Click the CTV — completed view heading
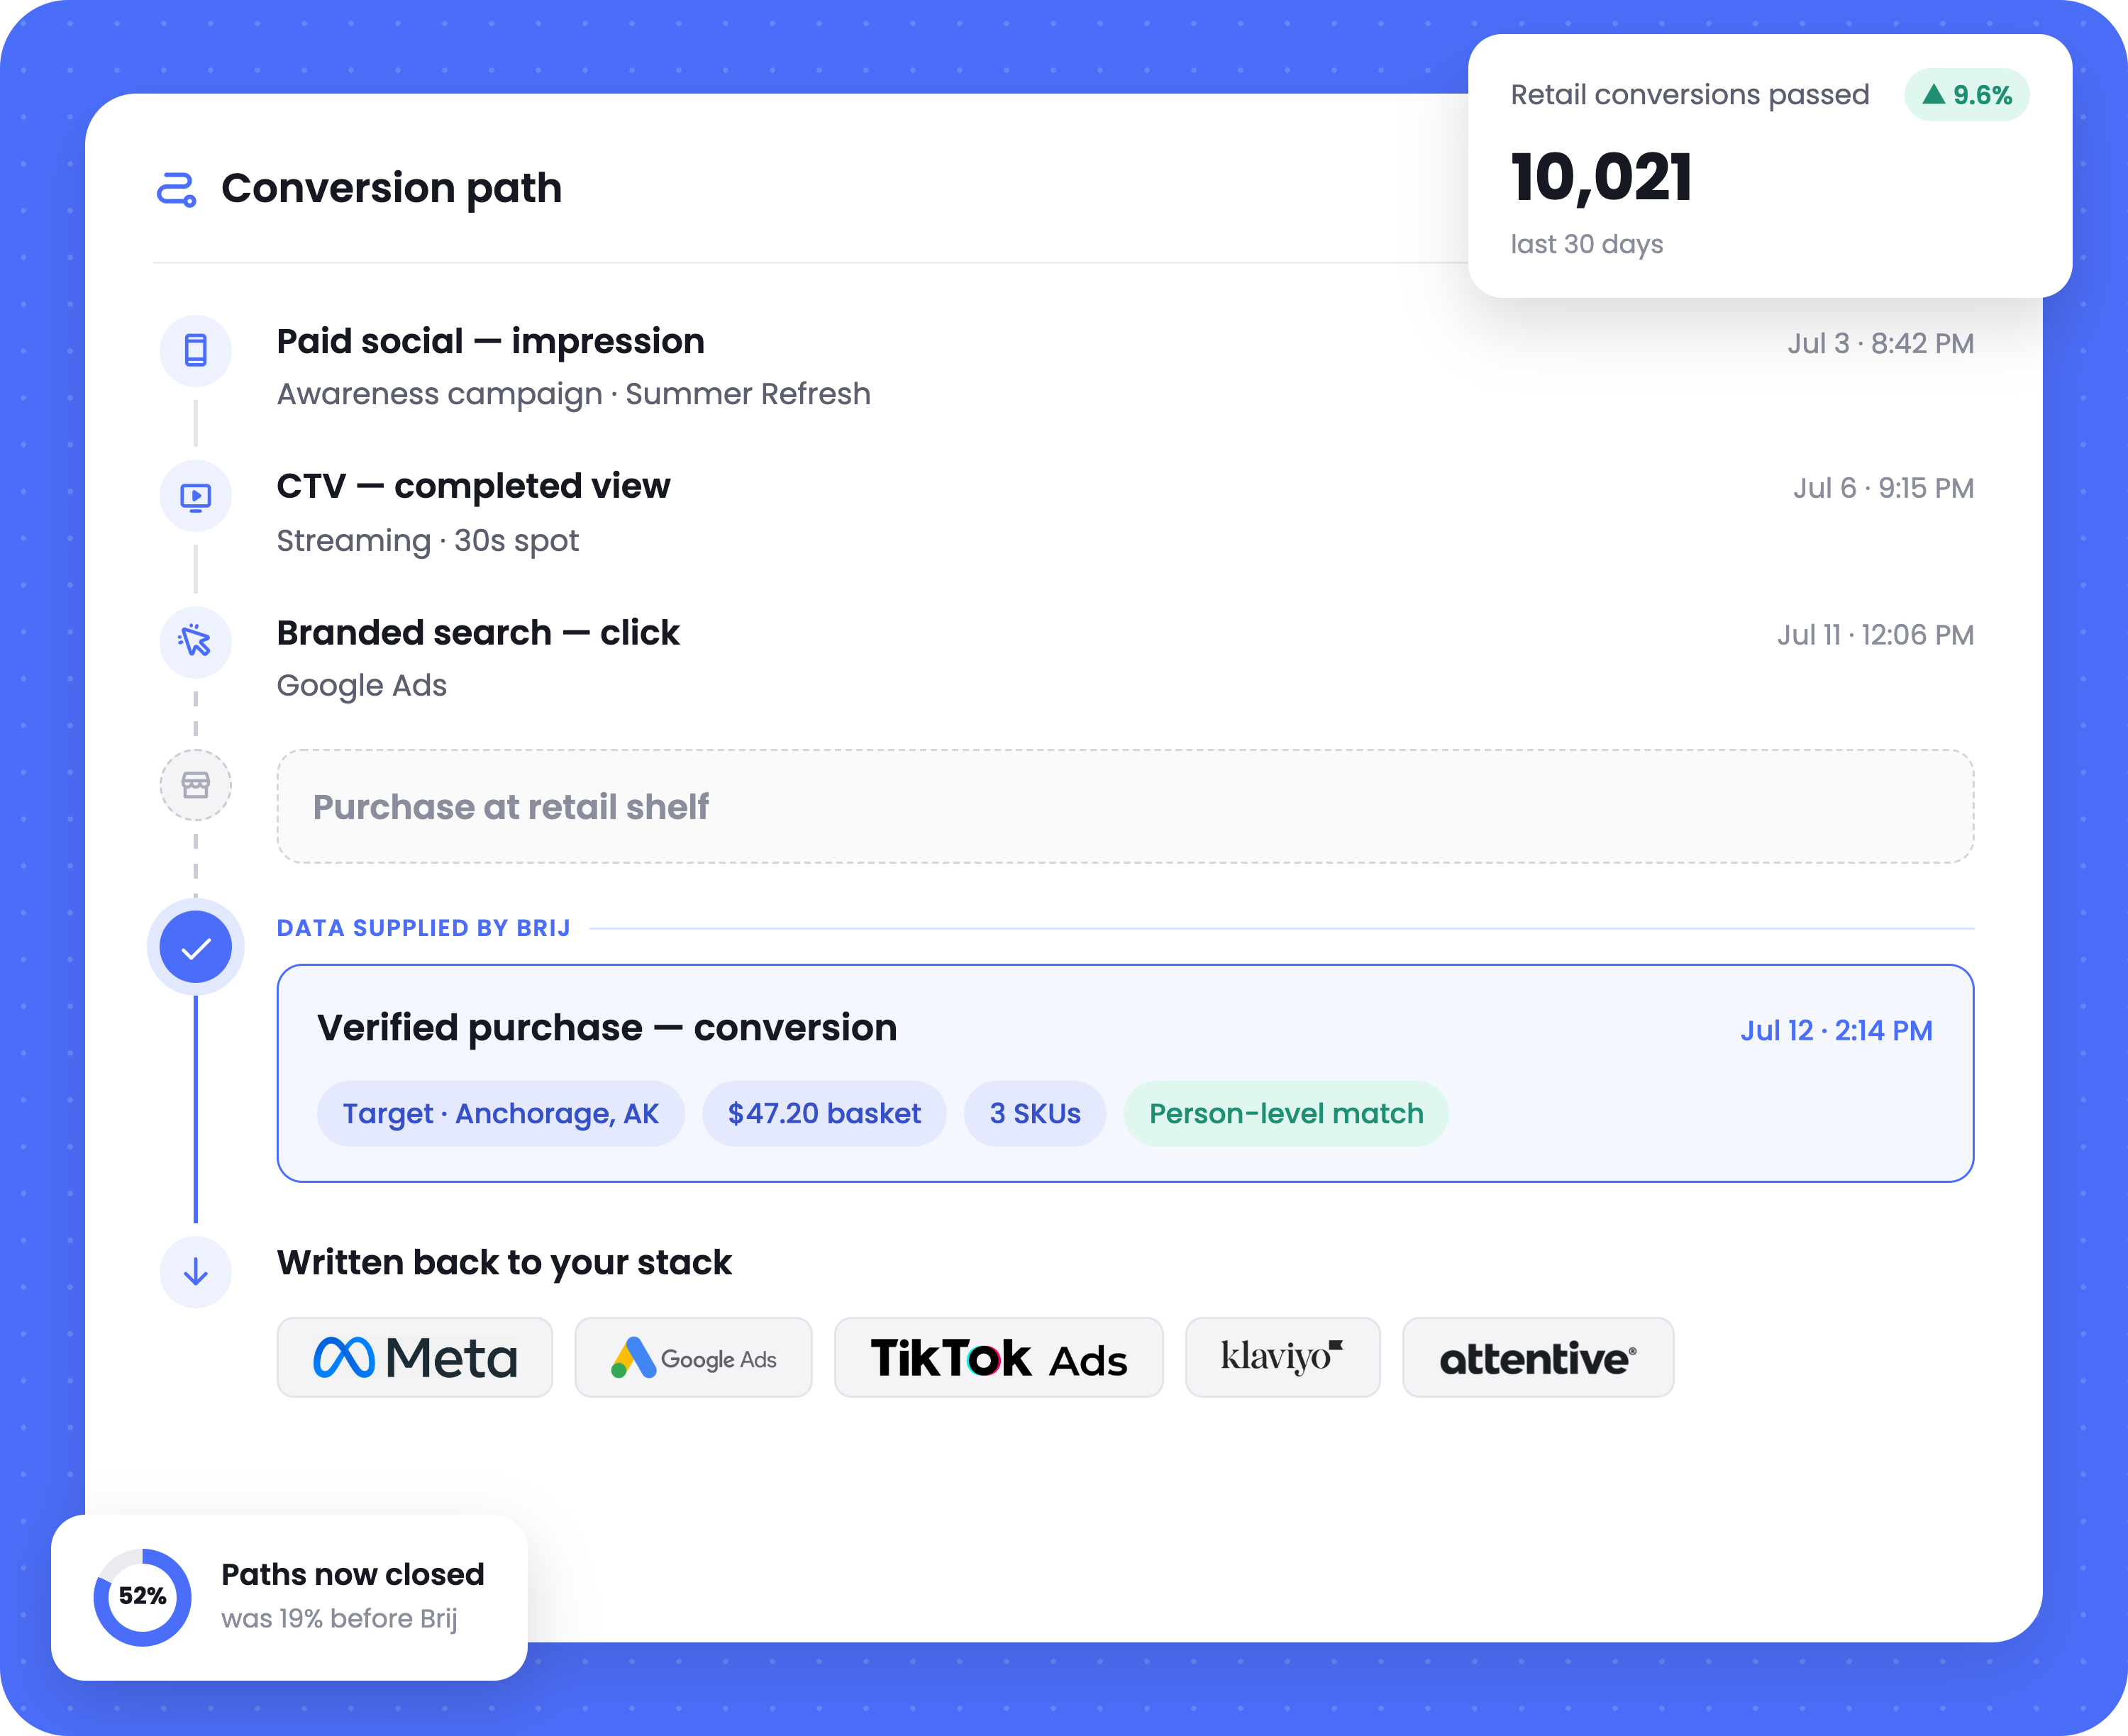This screenshot has width=2128, height=1736. coord(474,487)
